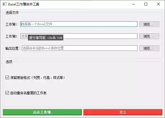This screenshot has height=118, width=165.
Task: Click the 工作簿2: label
Action: point(12,36)
